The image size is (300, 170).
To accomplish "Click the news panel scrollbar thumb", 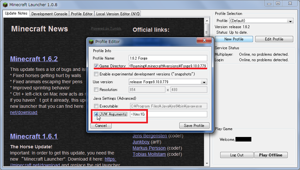I will [207, 32].
